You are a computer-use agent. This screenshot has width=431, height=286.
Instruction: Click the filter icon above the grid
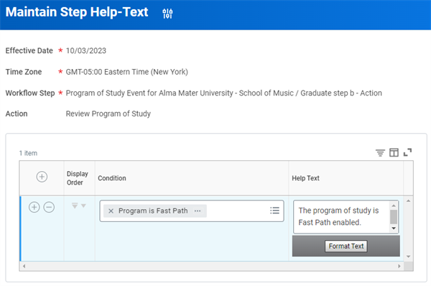pyautogui.click(x=380, y=152)
